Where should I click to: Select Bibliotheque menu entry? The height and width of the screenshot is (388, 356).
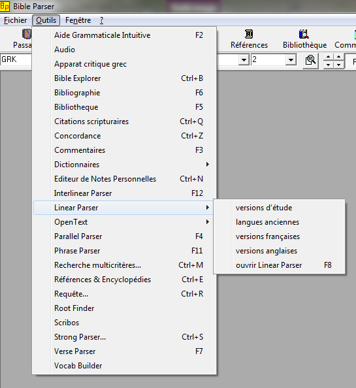[125, 107]
